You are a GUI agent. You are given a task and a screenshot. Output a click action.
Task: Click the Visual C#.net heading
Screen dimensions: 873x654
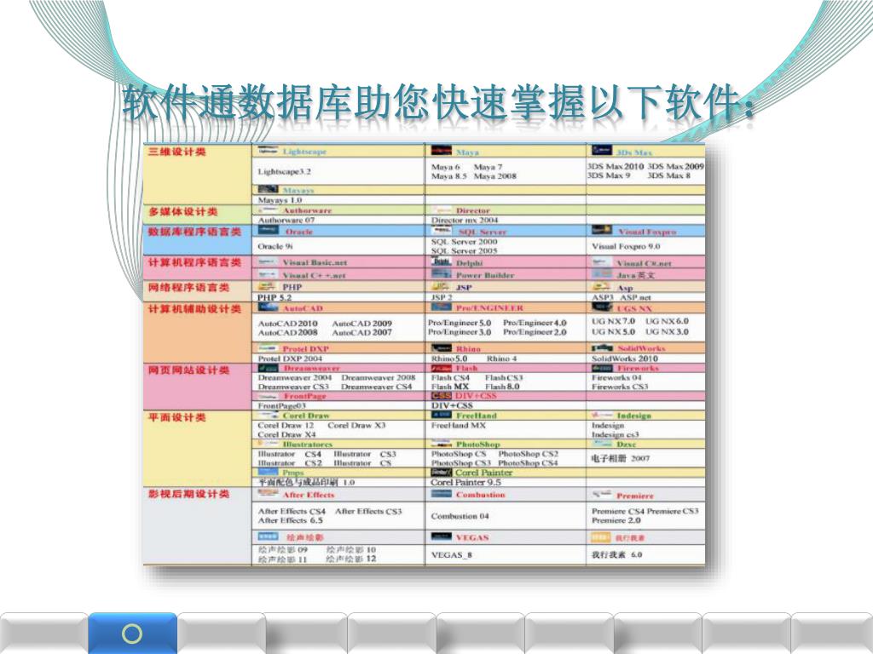[645, 263]
